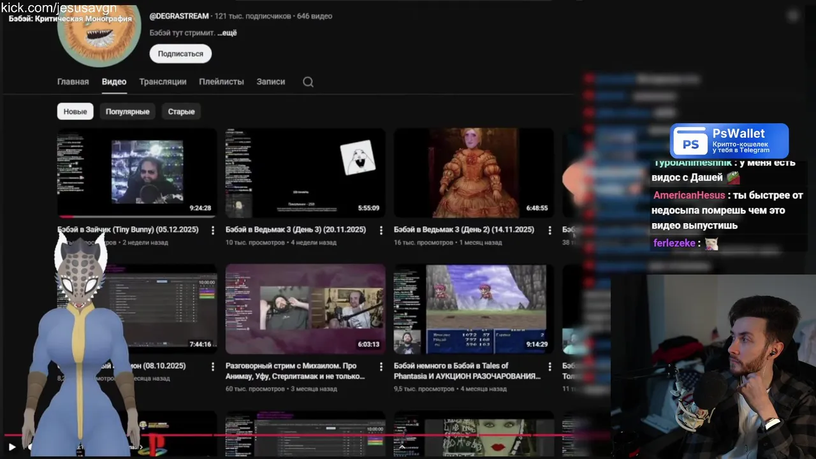Click the 6:48:55 duration badge
Viewport: 816px width, 459px height.
[537, 208]
